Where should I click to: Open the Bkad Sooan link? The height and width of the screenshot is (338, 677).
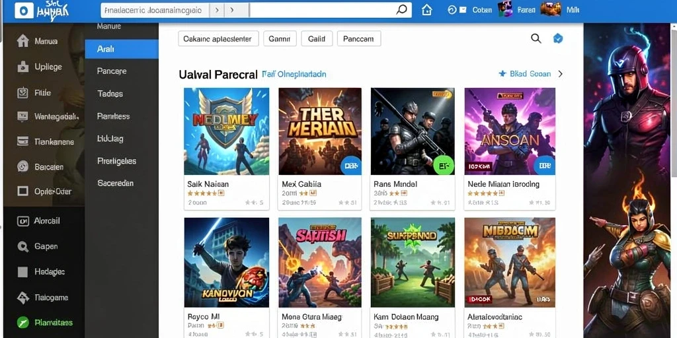coord(530,74)
